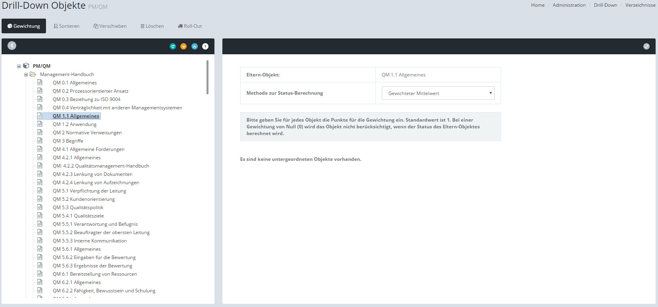
Task: Click the fullscreen expand icon in right panel header
Action: pyautogui.click(x=646, y=46)
